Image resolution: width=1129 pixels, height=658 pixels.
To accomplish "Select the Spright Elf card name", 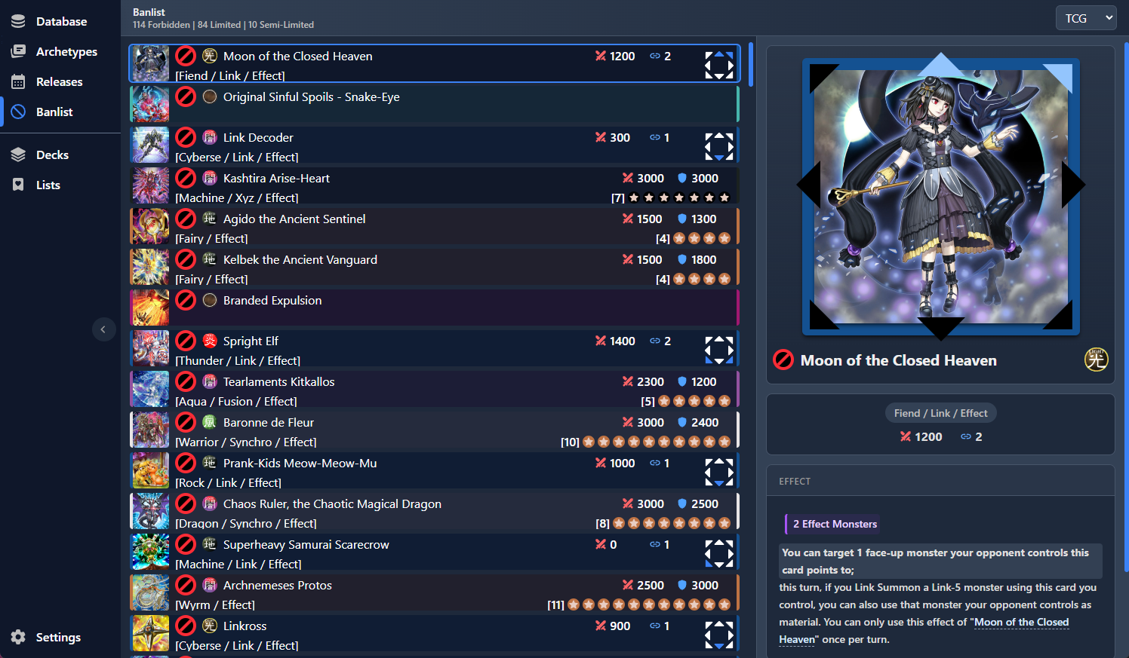I will [x=251, y=341].
